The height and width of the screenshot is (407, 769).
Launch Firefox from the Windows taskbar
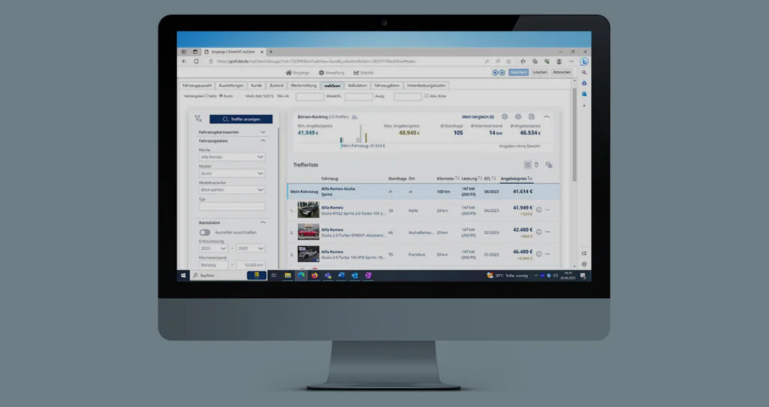(x=315, y=276)
